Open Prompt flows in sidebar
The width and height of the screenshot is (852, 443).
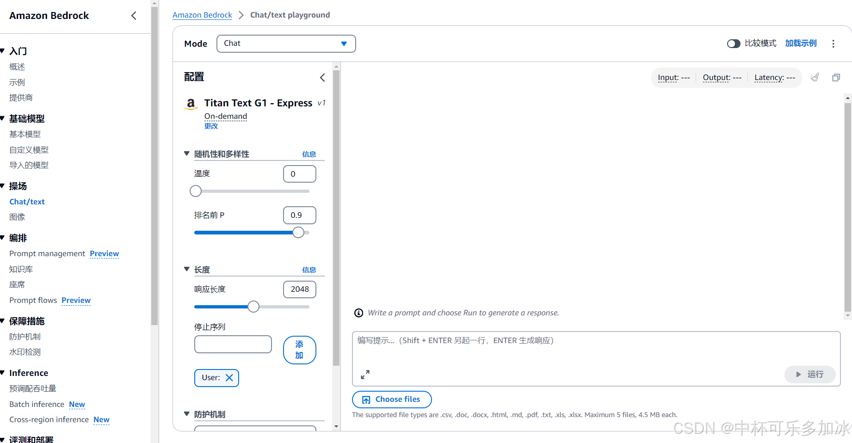(x=33, y=300)
